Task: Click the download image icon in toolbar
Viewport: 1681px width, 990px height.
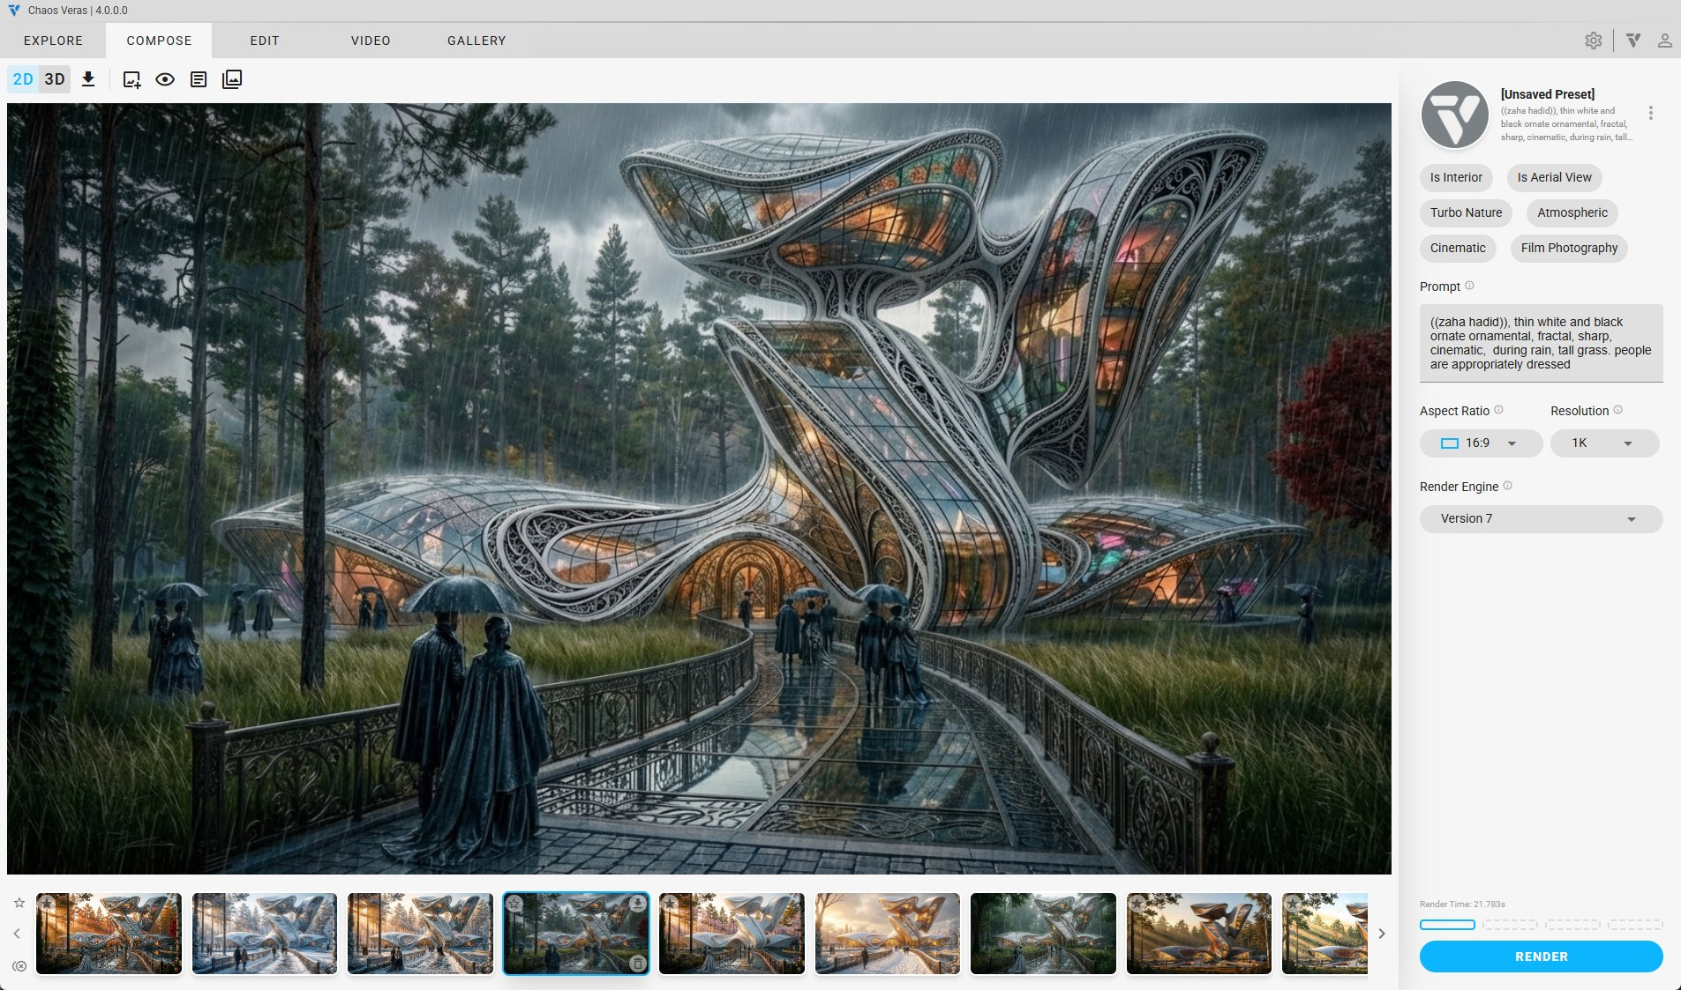Action: pos(88,79)
